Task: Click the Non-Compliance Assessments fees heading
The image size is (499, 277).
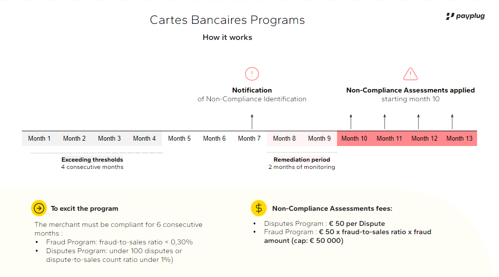Action: tap(332, 208)
